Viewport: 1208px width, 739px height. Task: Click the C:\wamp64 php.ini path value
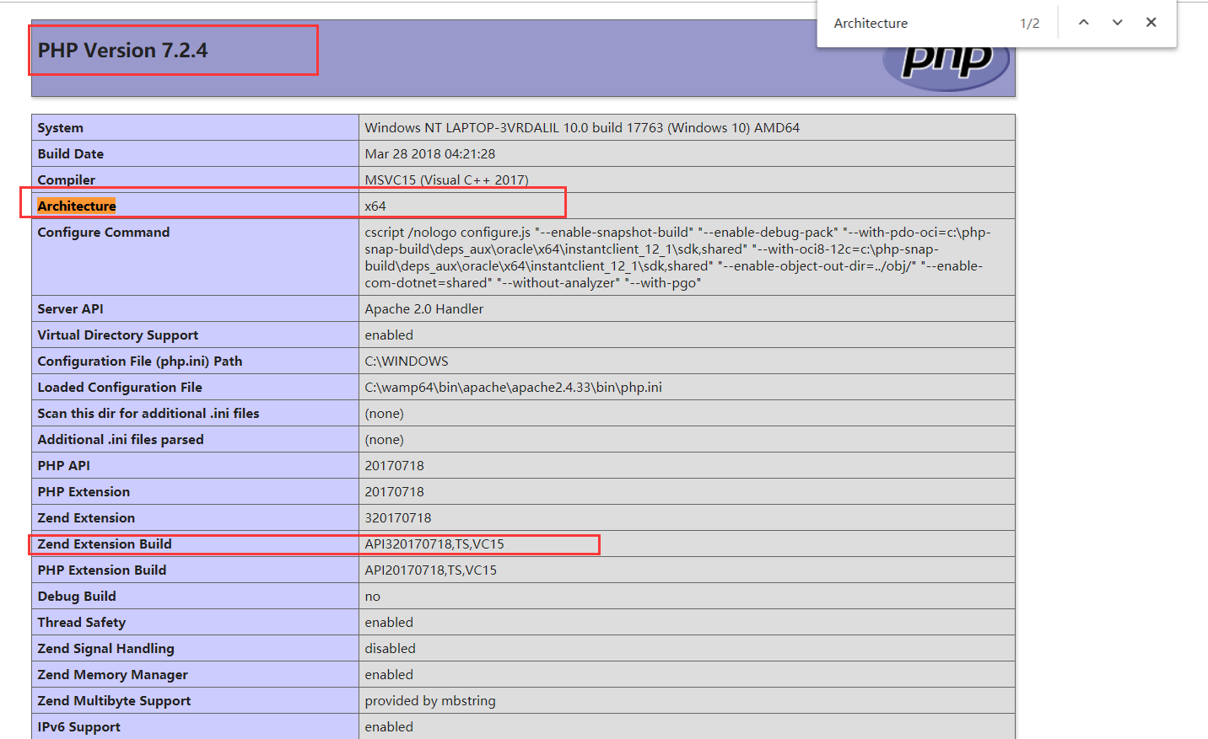click(x=514, y=388)
